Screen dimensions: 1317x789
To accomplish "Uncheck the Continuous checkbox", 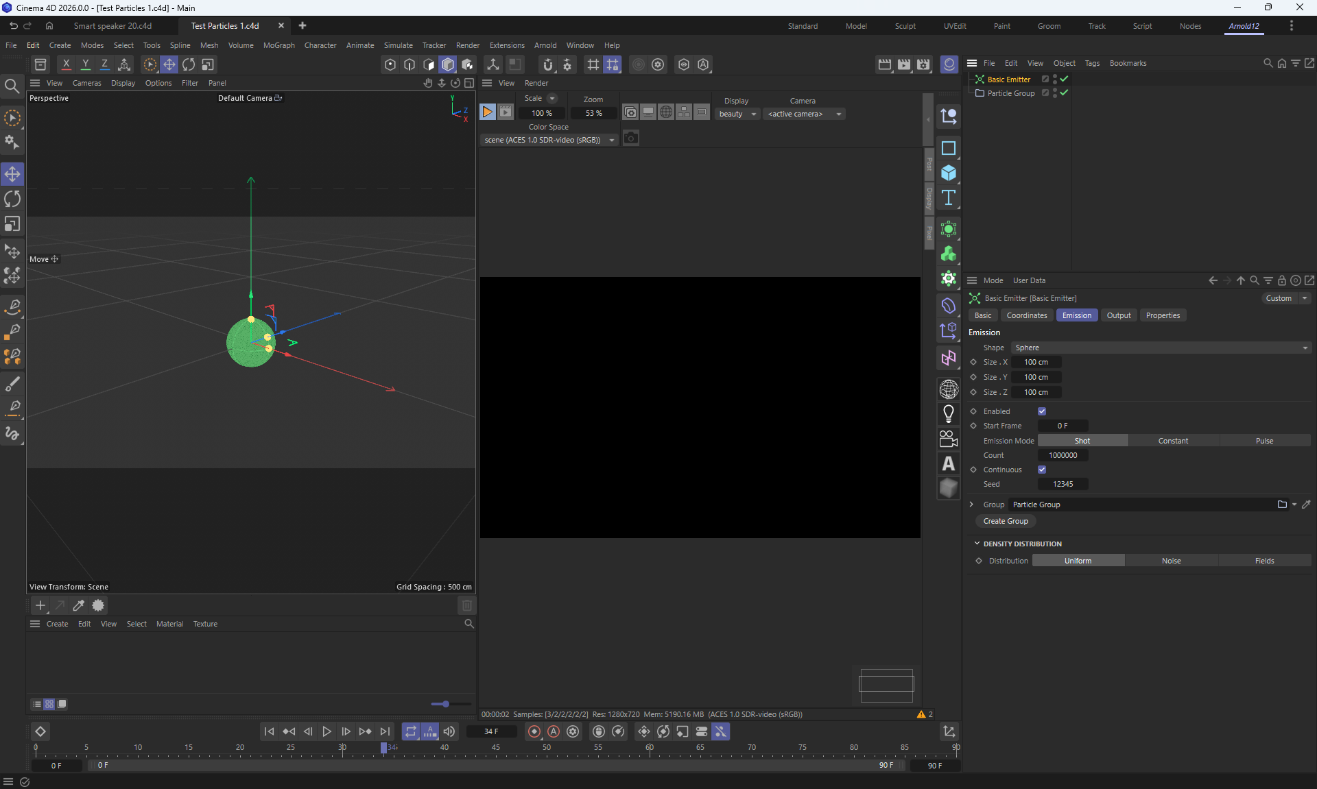I will [x=1042, y=470].
